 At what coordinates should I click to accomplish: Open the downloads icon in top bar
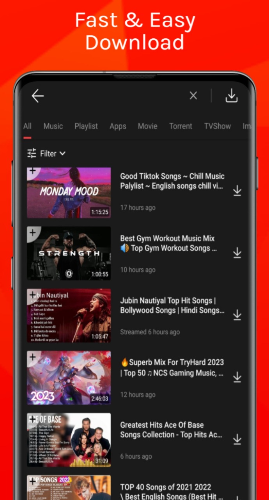point(232,96)
